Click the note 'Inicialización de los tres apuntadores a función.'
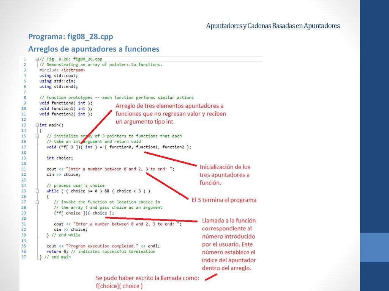Image resolution: width=389 pixels, height=291 pixels. pyautogui.click(x=225, y=175)
